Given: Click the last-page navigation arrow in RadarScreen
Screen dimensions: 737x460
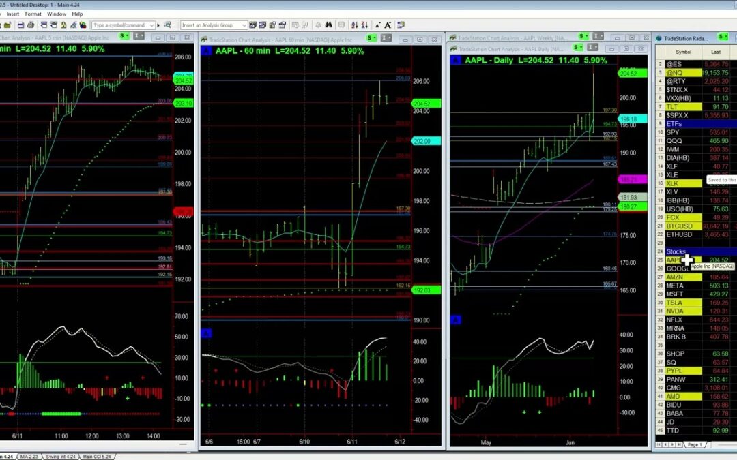Looking at the screenshot, I should pos(679,444).
